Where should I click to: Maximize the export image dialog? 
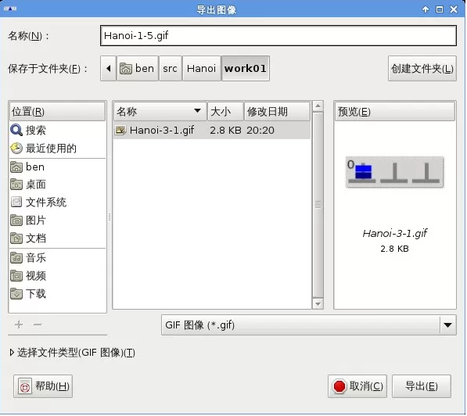click(x=440, y=9)
